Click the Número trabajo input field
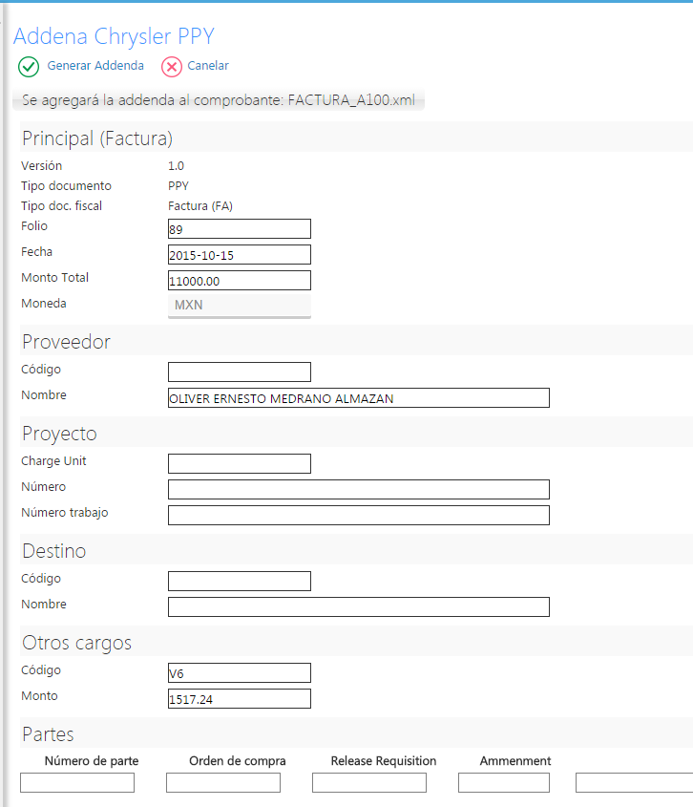The height and width of the screenshot is (807, 693). coord(359,515)
